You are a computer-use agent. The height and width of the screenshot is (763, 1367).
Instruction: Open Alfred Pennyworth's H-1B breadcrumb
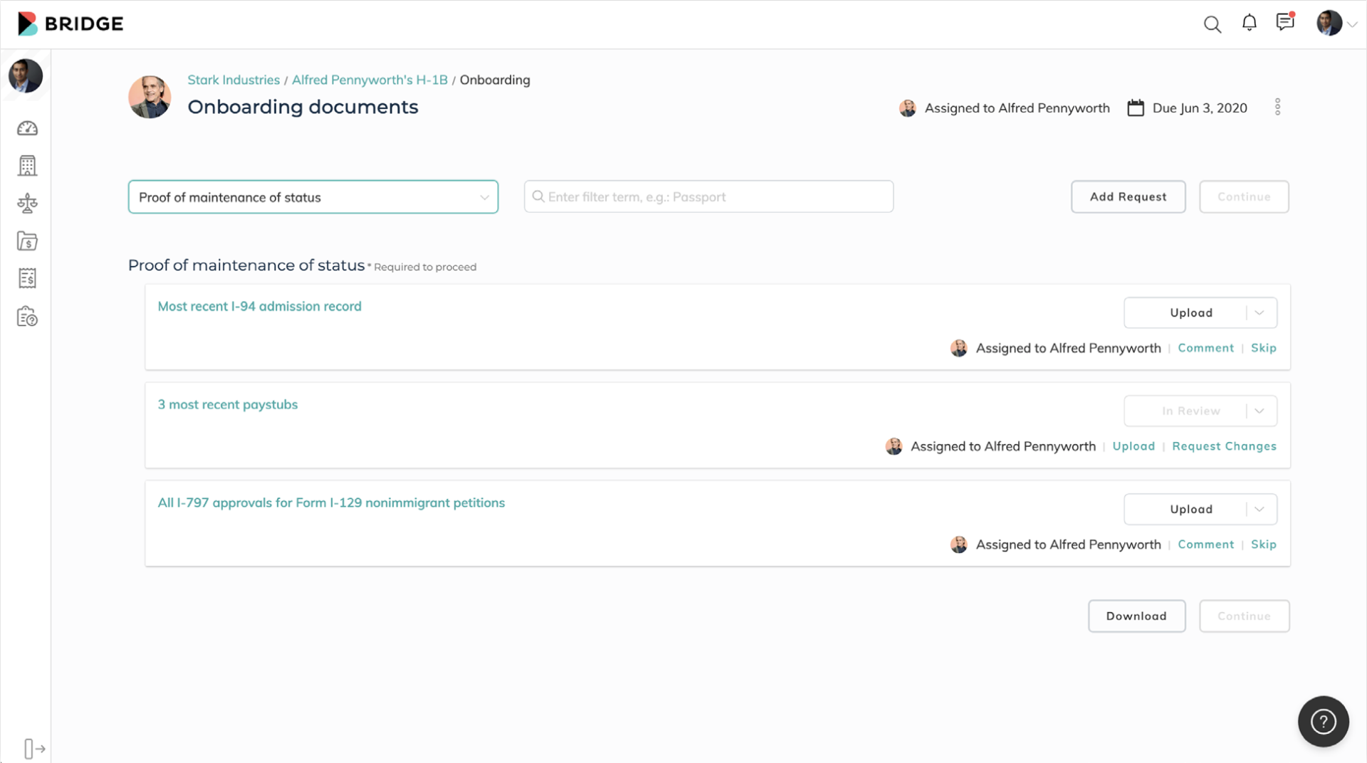pos(370,80)
